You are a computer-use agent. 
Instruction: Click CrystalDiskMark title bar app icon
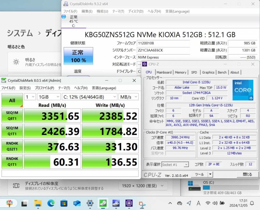(4, 80)
